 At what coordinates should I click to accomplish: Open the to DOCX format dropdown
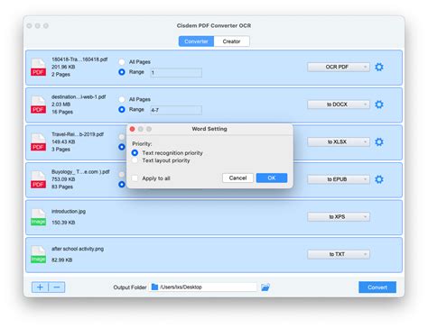coord(339,105)
